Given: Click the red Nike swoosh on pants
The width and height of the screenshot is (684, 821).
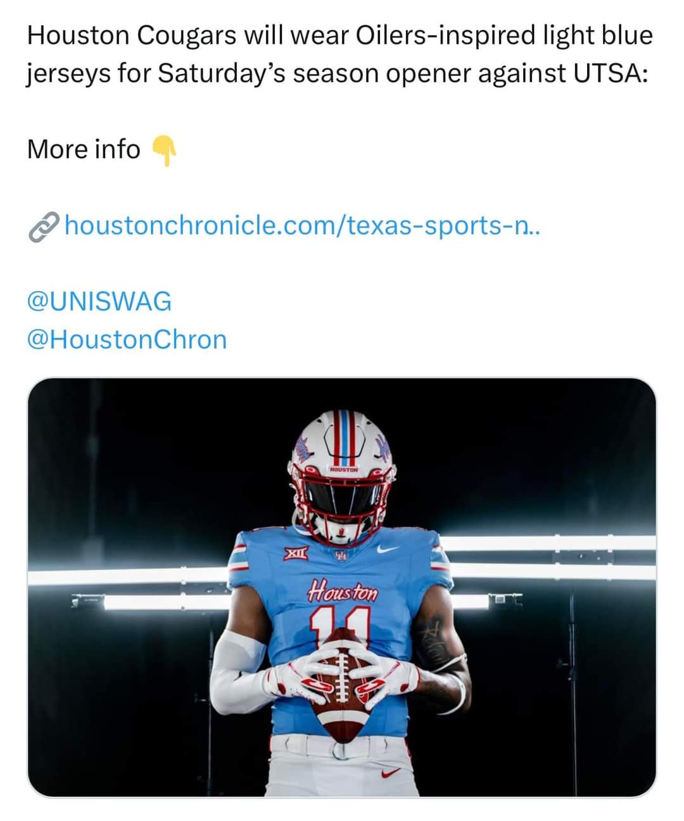Looking at the screenshot, I should point(391,773).
